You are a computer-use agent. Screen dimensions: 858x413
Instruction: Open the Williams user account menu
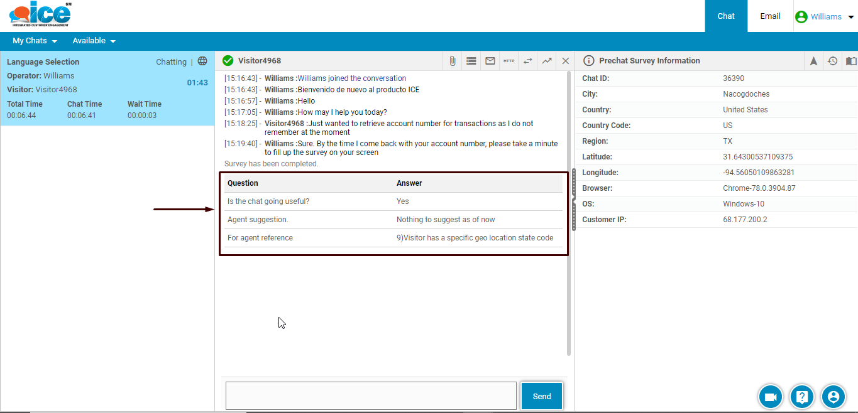(x=825, y=17)
